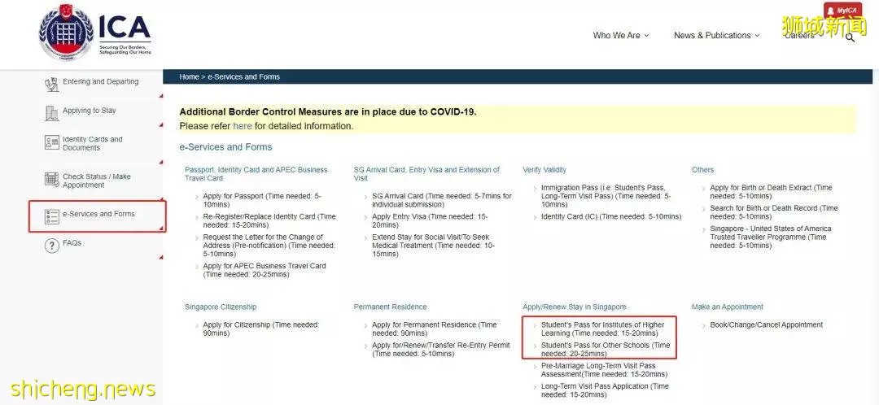Select Check Status / Make Appointment
Screen dimensions: 879x405
coord(96,181)
